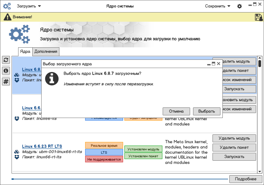Screen dimensions: 264x185
Task: Click the app gears icon in title bar
Action: [7, 6]
